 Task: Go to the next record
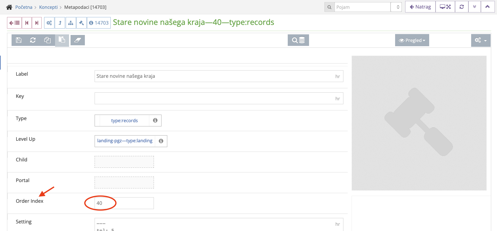pos(37,23)
